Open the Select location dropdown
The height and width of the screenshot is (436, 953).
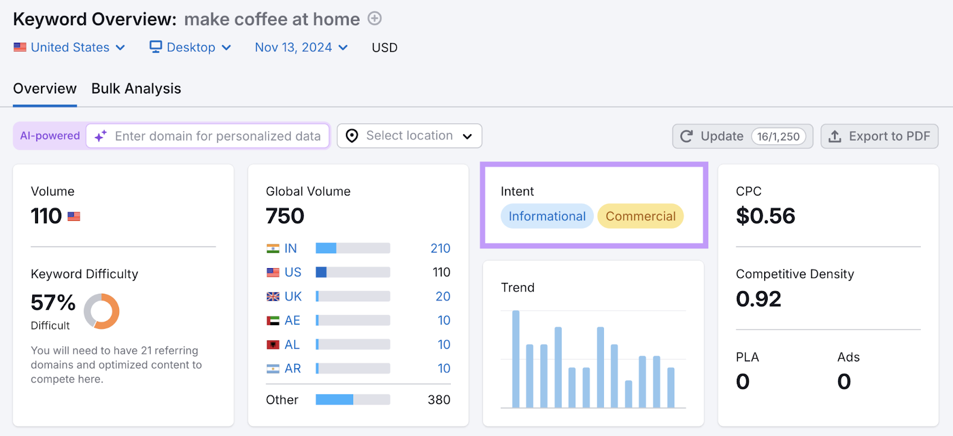click(410, 136)
